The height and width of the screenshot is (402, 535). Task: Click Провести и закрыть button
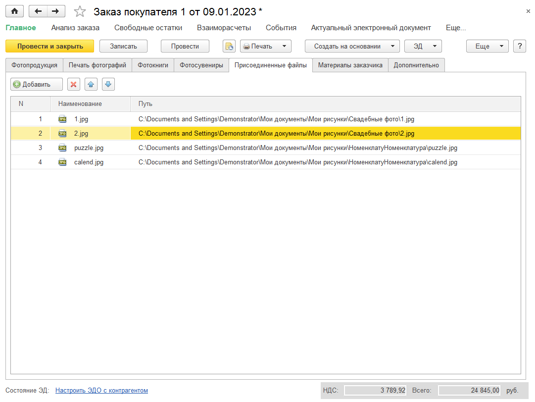click(50, 46)
